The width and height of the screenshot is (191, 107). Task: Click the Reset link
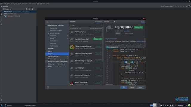tap(143, 22)
